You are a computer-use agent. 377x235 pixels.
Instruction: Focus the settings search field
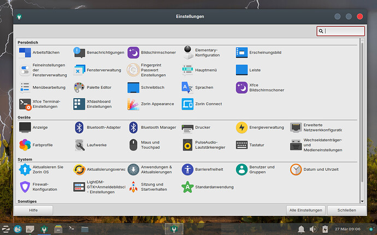(x=341, y=31)
